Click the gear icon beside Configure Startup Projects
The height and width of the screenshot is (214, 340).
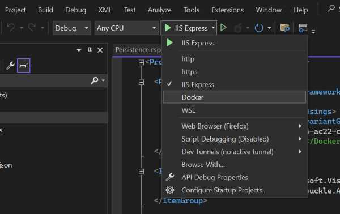(170, 190)
